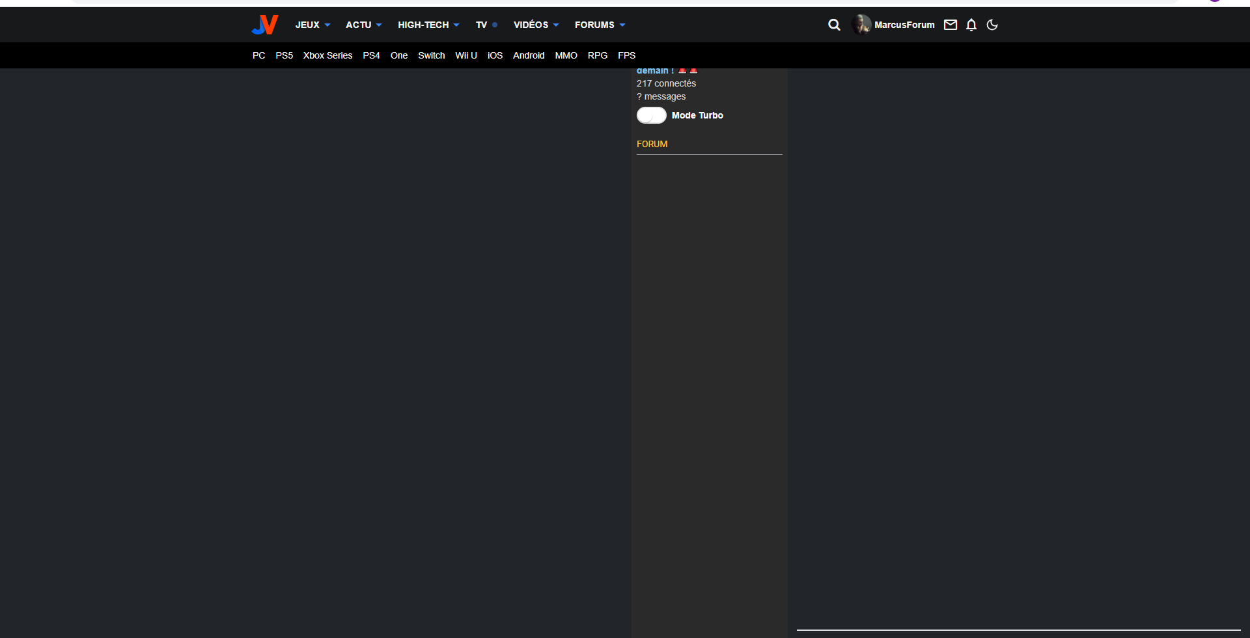Expand the HIGH-TECH dropdown menu
This screenshot has width=1250, height=638.
pyautogui.click(x=428, y=25)
